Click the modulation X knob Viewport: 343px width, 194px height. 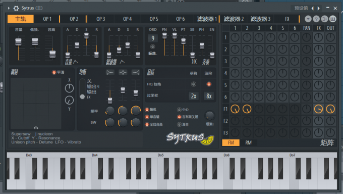point(69,88)
